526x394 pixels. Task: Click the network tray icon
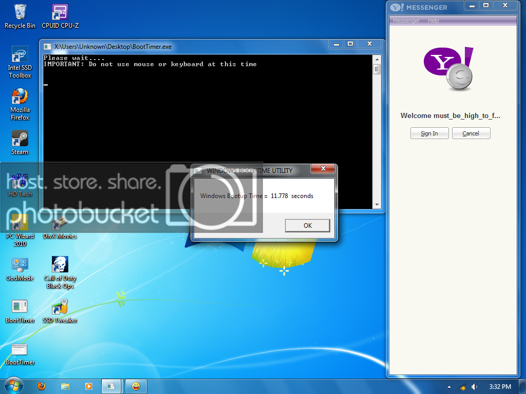tap(462, 387)
